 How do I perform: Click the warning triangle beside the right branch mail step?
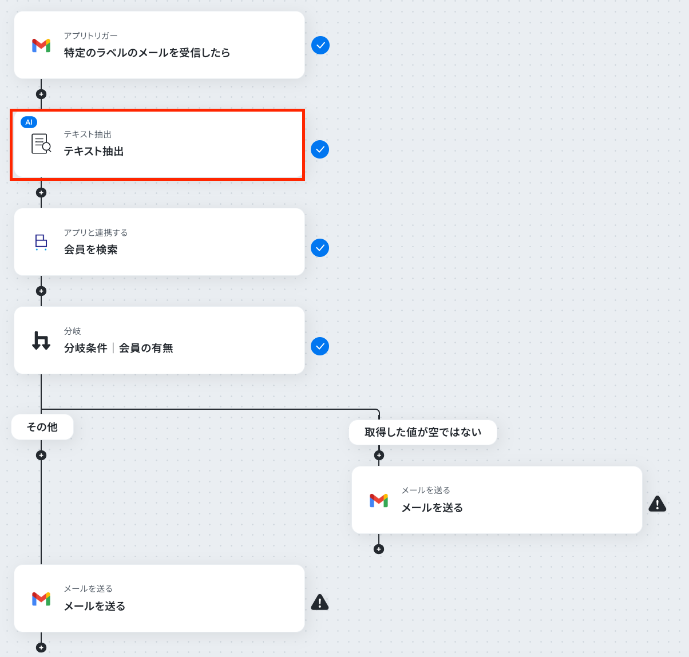click(x=657, y=504)
